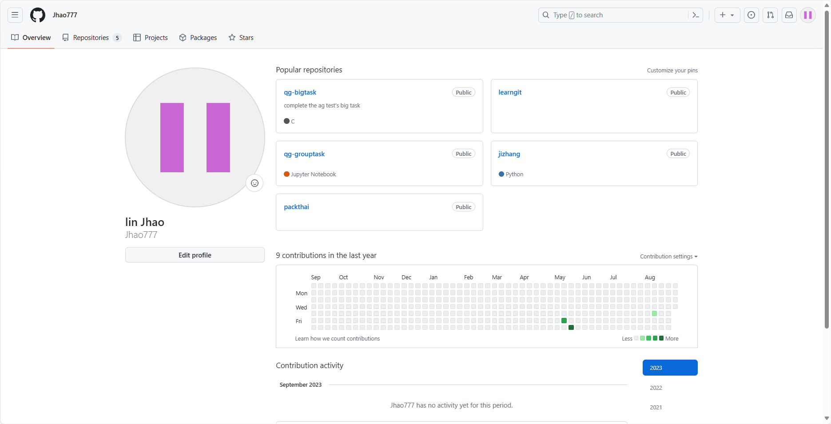
Task: Click the GitHub Octocat logo
Action: pos(38,15)
